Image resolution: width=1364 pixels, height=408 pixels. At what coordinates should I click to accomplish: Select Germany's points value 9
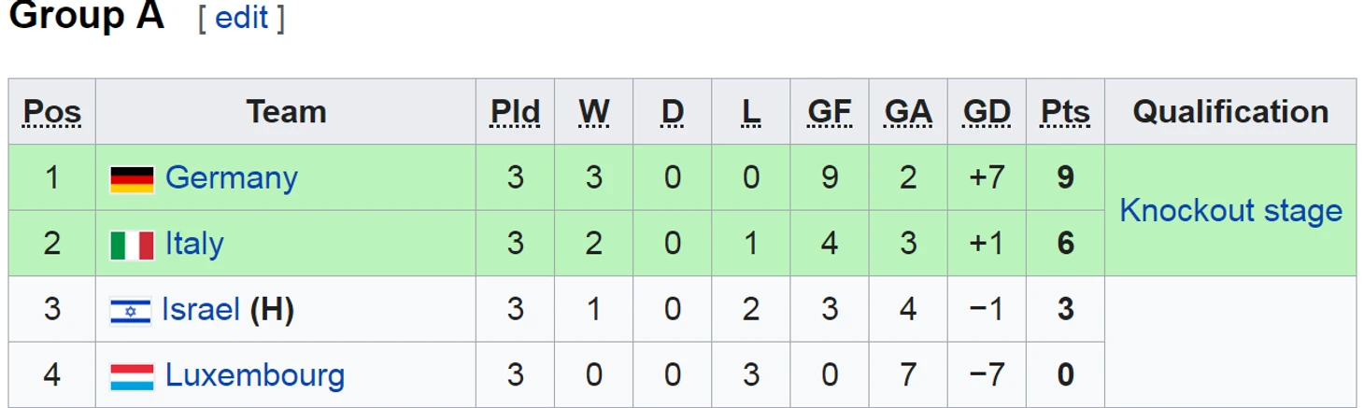point(1065,177)
